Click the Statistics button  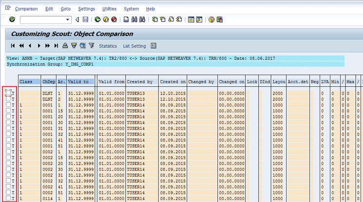[108, 46]
